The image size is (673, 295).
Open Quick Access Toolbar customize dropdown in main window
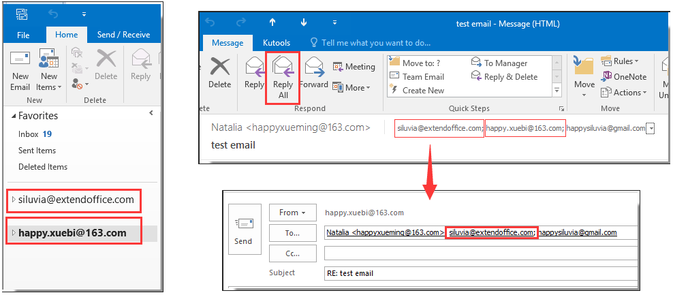click(x=84, y=14)
